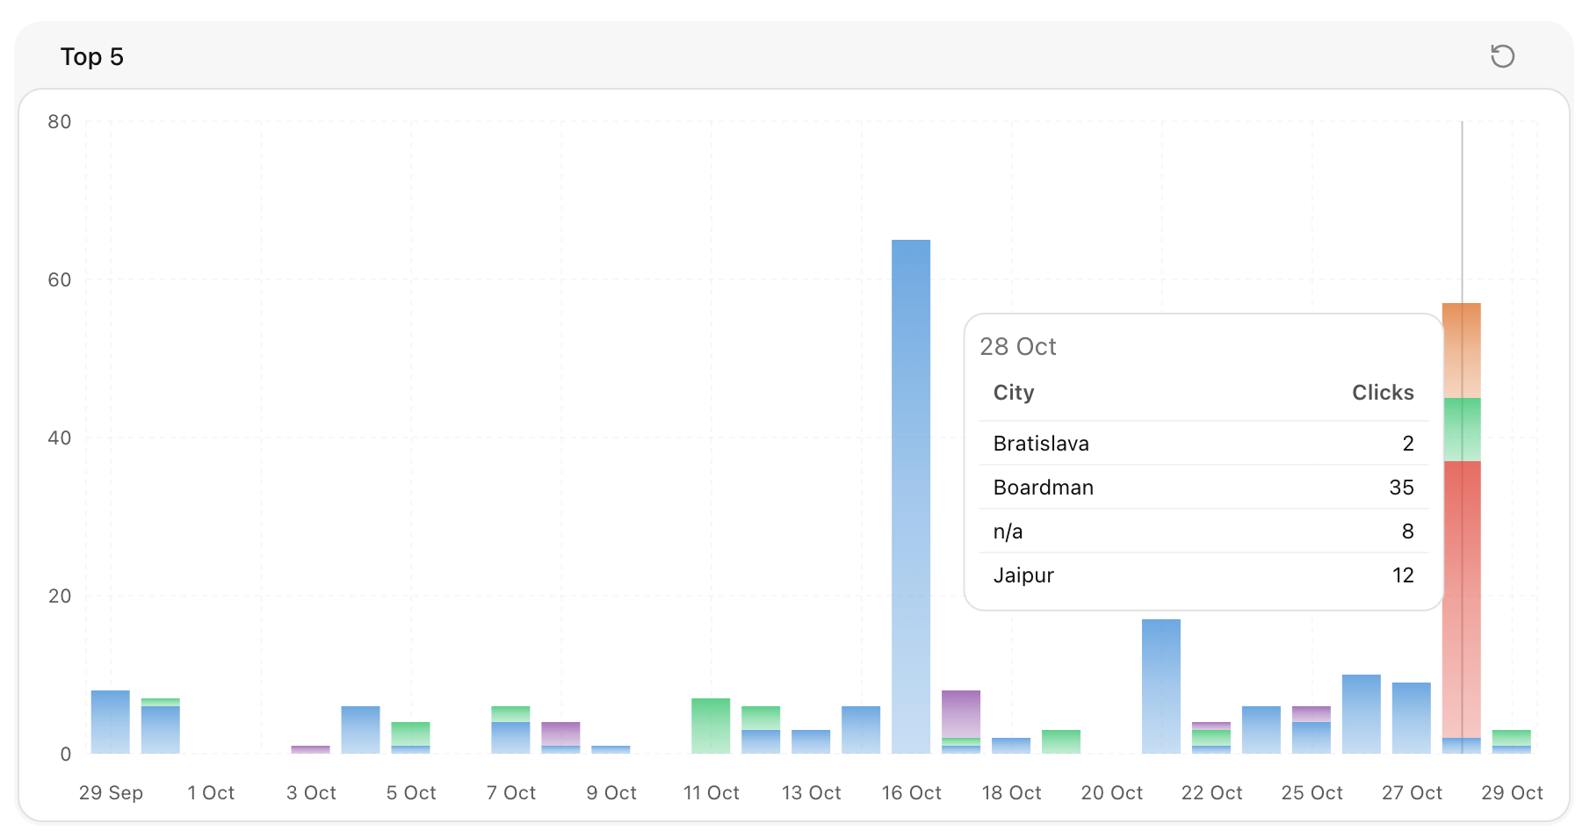Click the small blue Bratislava segment of 28 Oct bar

point(1462,746)
